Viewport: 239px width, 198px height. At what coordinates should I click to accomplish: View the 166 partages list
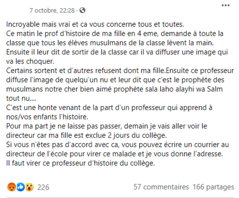[213, 187]
